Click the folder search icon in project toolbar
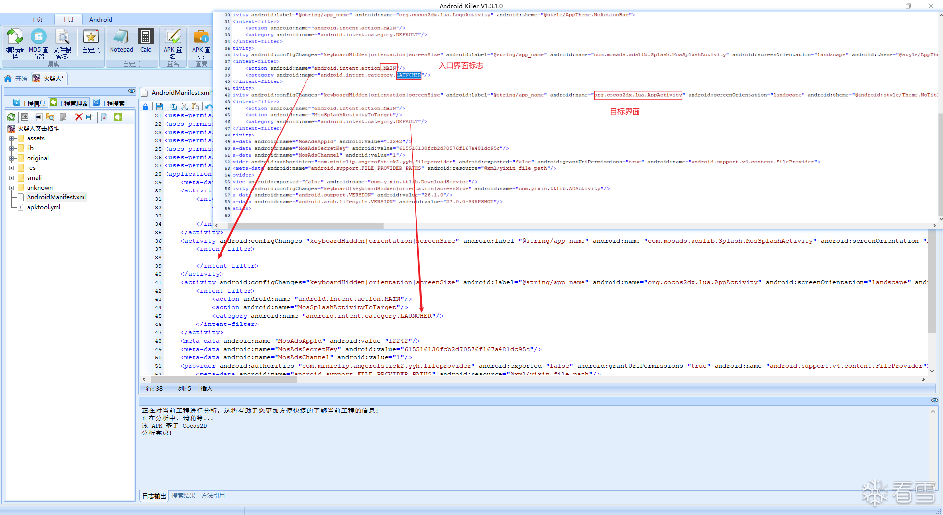Screen dimensions: 943x515 click(x=50, y=117)
